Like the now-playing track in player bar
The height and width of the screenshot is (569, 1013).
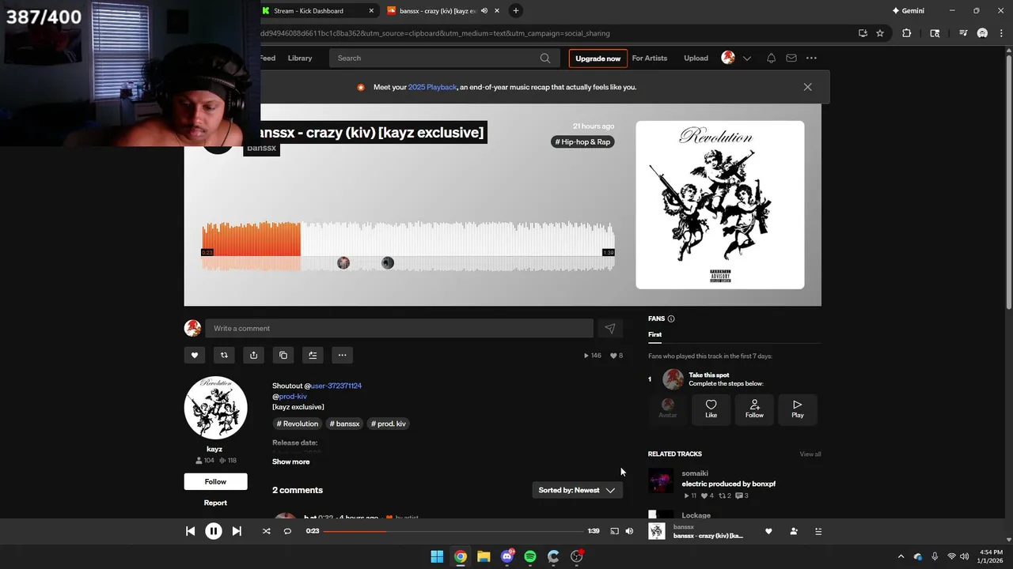click(768, 531)
